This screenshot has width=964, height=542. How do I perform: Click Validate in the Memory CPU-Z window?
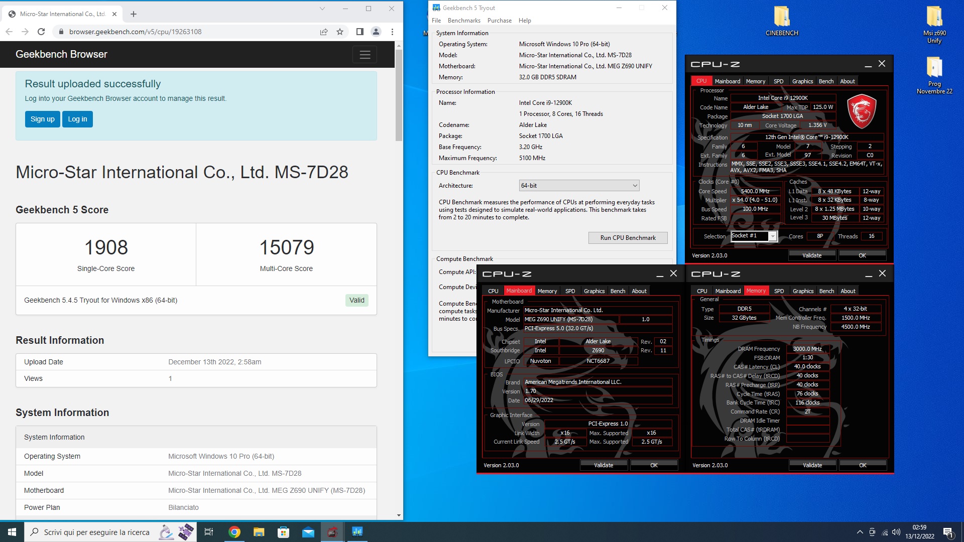[x=812, y=465]
